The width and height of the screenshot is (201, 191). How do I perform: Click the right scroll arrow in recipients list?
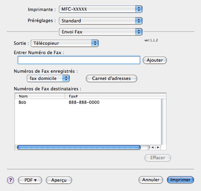click(158, 147)
